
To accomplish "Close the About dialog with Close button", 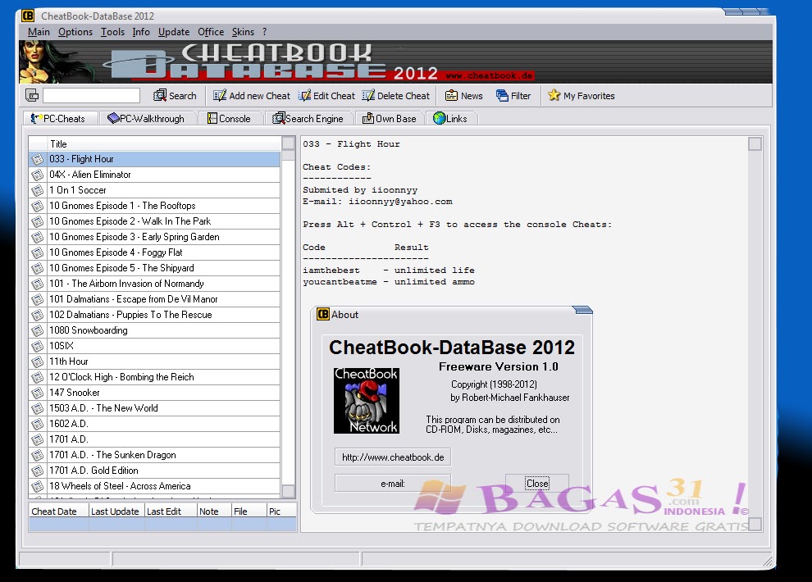I will click(x=537, y=483).
